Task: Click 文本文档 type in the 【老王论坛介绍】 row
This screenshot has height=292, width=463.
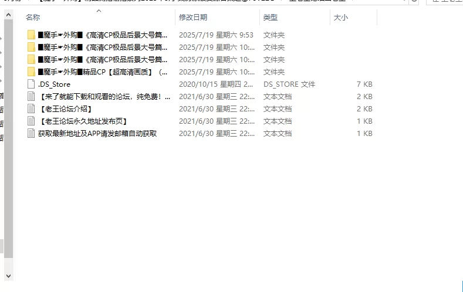Action: tap(278, 109)
